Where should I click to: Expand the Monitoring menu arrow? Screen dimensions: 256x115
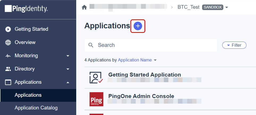(68, 56)
